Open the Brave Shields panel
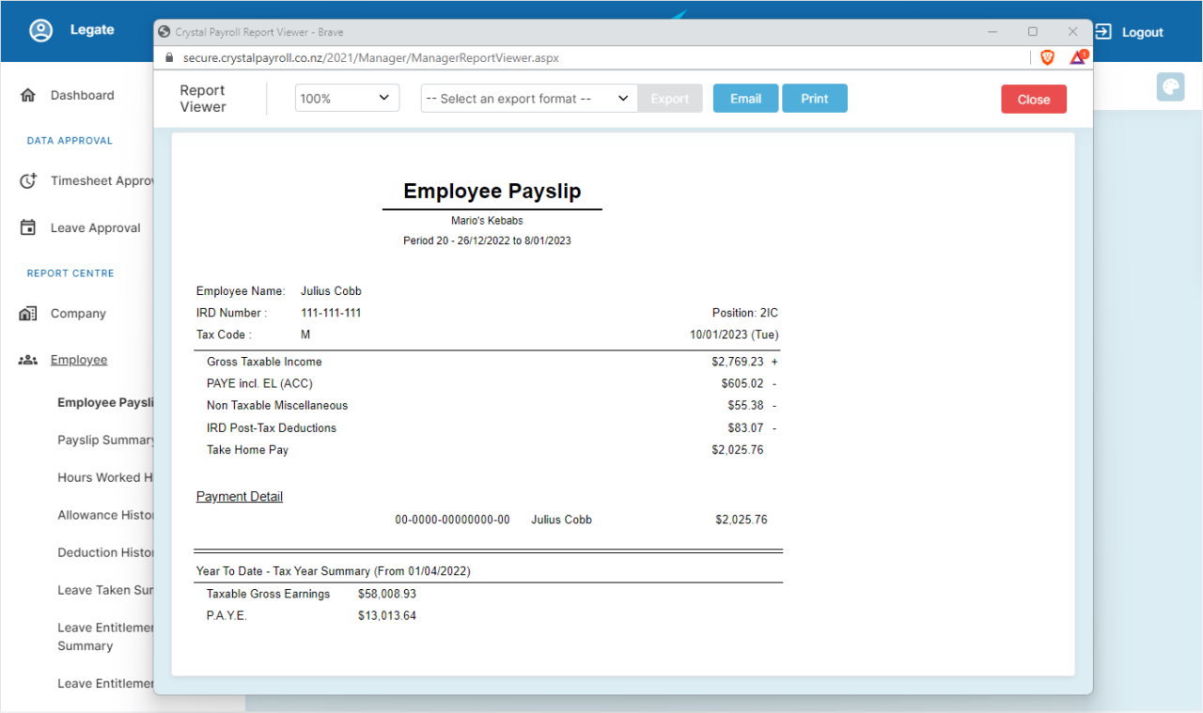Screen dimensions: 1203x713 pos(1047,57)
